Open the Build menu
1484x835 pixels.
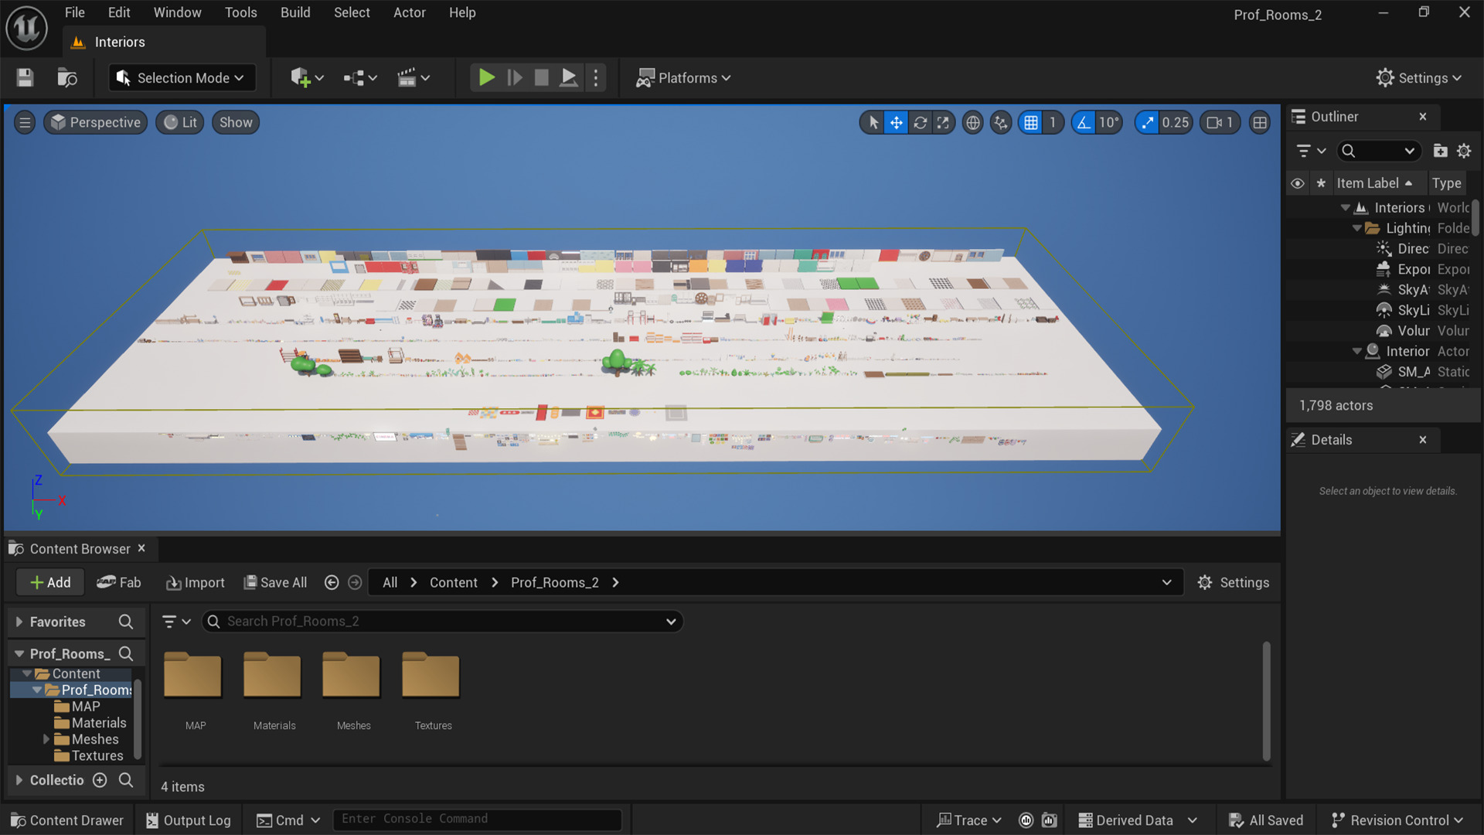click(294, 12)
